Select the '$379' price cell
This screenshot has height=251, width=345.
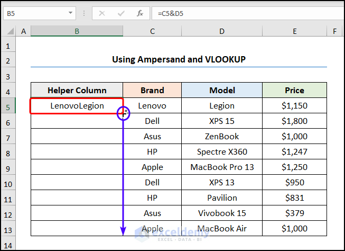tap(295, 213)
